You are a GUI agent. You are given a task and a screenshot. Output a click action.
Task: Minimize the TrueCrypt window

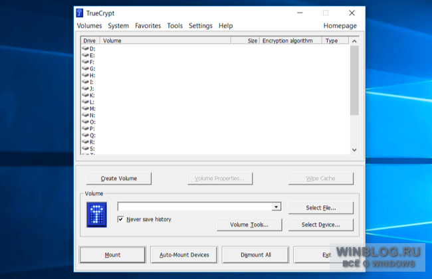coord(300,13)
